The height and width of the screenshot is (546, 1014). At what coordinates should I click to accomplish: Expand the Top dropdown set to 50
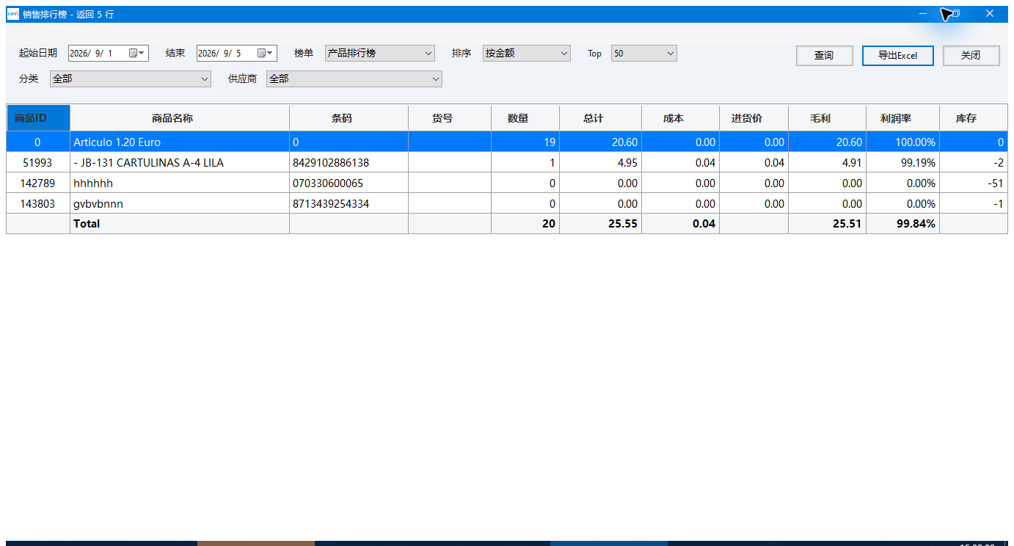point(644,54)
